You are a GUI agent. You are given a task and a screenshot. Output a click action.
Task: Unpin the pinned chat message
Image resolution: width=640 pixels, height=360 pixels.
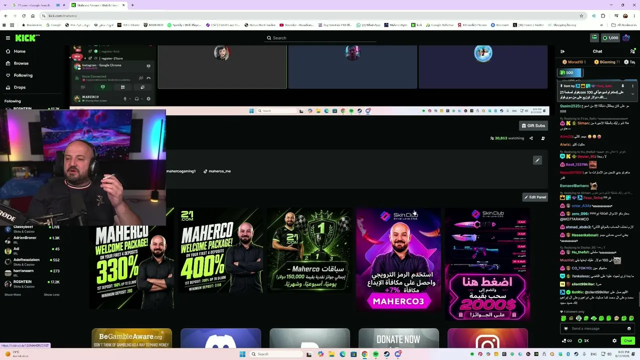tap(622, 86)
